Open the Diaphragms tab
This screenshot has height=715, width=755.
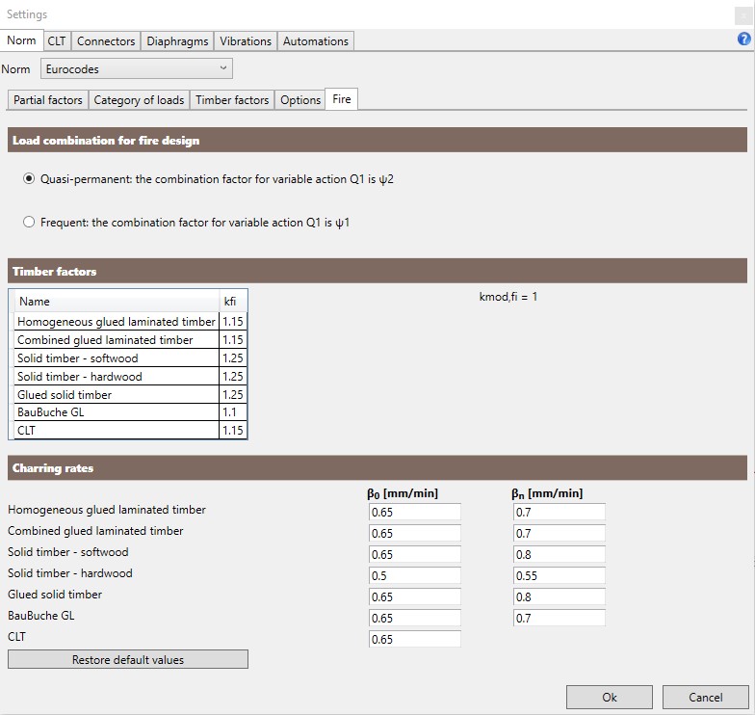(177, 41)
